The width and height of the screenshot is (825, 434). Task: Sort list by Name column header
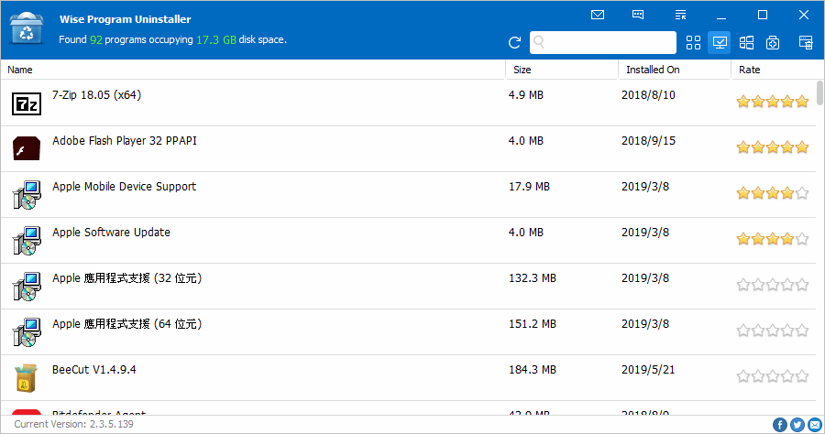tap(20, 70)
